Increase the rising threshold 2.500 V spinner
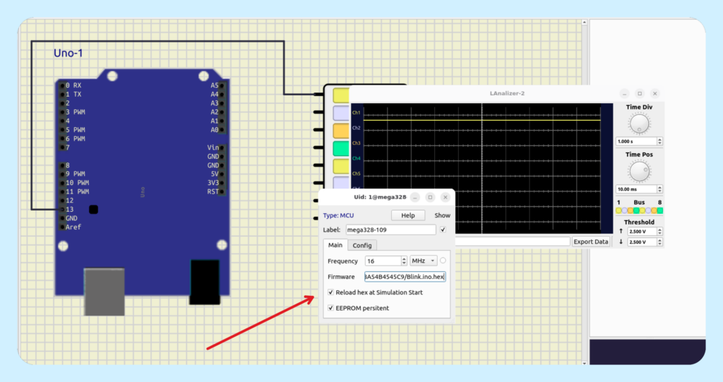Viewport: 723px width, 382px height. [660, 229]
